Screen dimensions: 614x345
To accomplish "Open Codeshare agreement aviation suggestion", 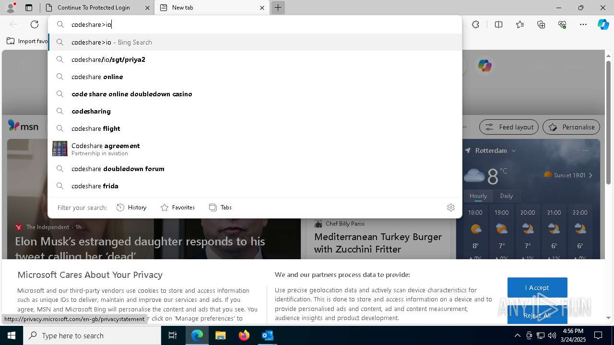I will 255,149.
